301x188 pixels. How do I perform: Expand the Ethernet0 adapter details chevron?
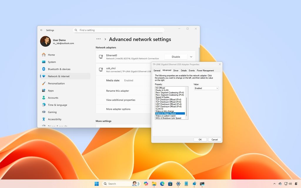tap(190, 56)
